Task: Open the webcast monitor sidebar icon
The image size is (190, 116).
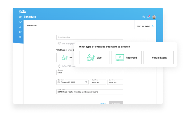Action: click(20, 22)
